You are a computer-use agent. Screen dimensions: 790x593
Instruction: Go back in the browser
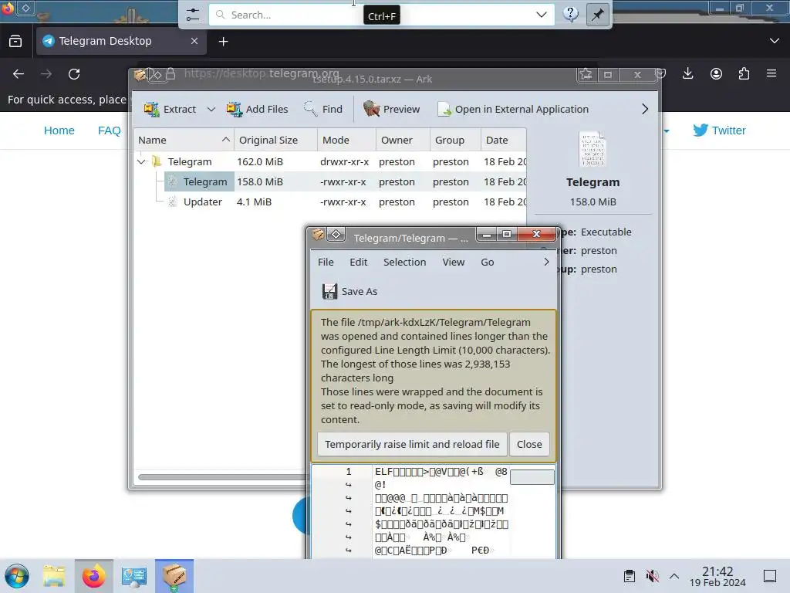point(19,74)
